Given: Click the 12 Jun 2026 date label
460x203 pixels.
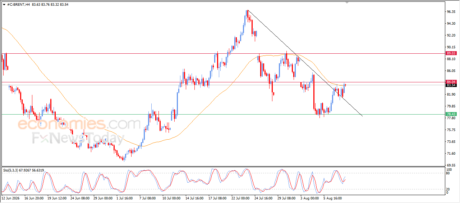Looking at the screenshot, I should pyautogui.click(x=11, y=197).
